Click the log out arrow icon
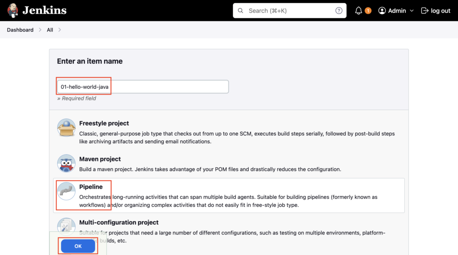The width and height of the screenshot is (458, 255). coord(425,11)
